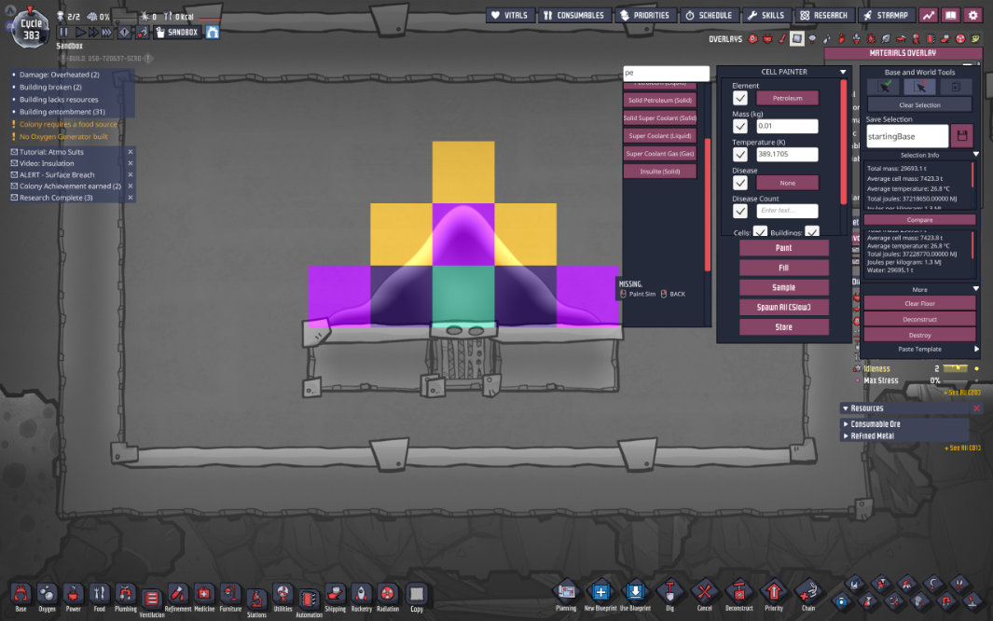Open the Research screen
This screenshot has height=621, width=993.
tap(824, 15)
